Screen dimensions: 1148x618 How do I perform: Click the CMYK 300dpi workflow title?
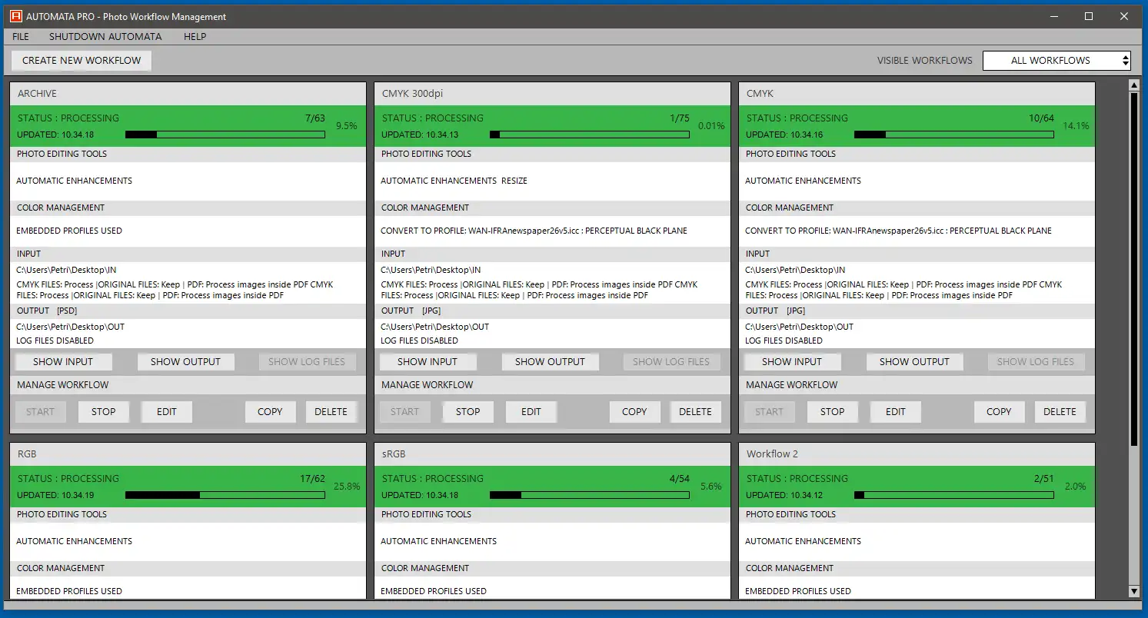[413, 94]
